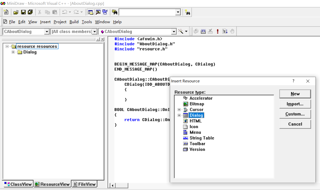
Task: Open the Undo history dropdown arrow
Action: pyautogui.click(x=70, y=12)
